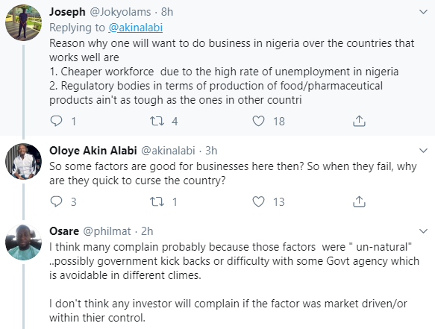Open options chevron on Joseph's tweet
The height and width of the screenshot is (329, 435).
[423, 12]
